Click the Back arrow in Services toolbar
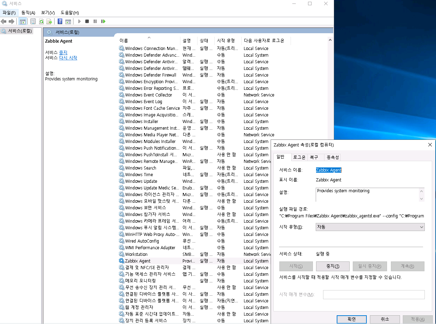 (x=3, y=21)
